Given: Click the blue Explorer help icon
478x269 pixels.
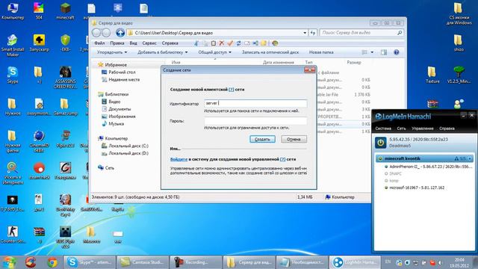Looking at the screenshot, I should (x=397, y=52).
